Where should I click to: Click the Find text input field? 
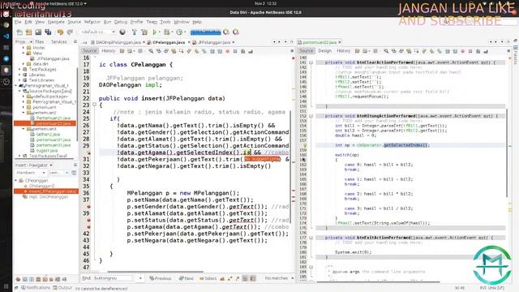(x=114, y=278)
